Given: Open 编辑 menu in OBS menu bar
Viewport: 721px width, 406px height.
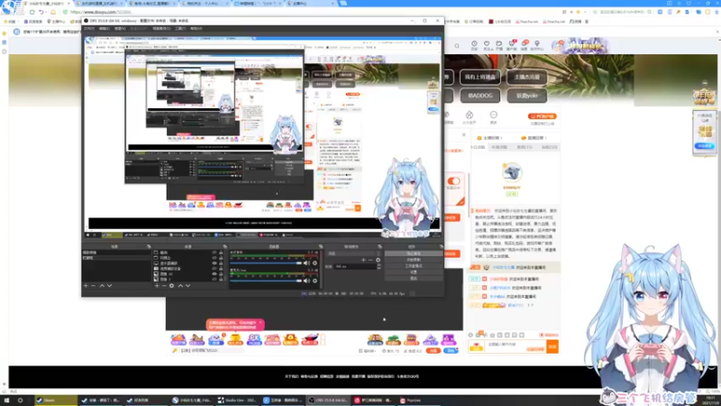Looking at the screenshot, I should (105, 29).
